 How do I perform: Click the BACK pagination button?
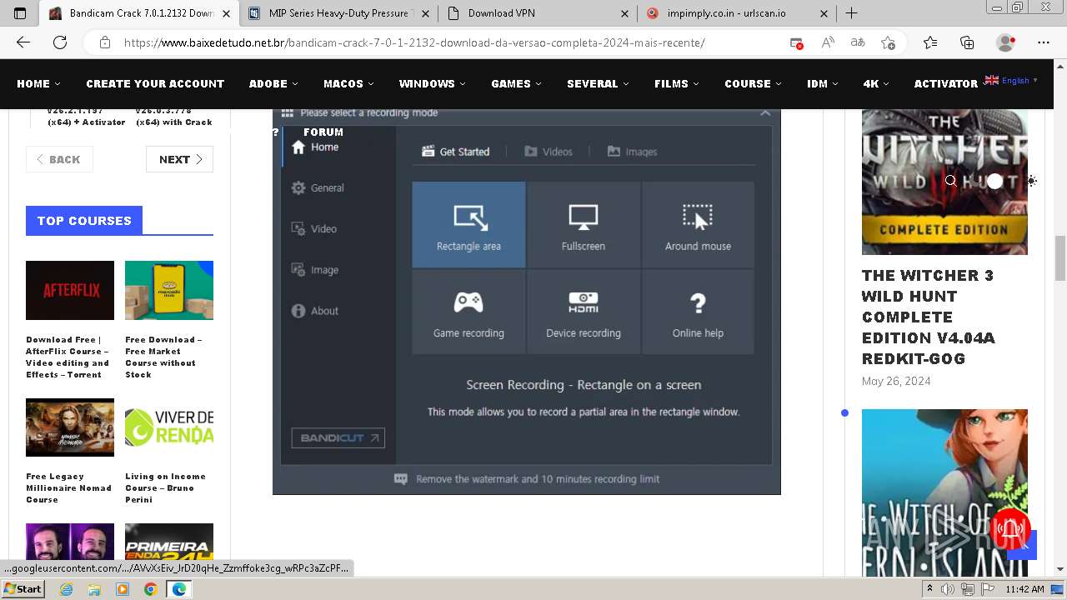coord(59,159)
